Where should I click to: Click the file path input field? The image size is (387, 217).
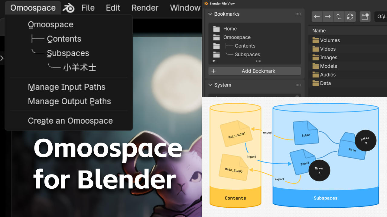[380, 17]
